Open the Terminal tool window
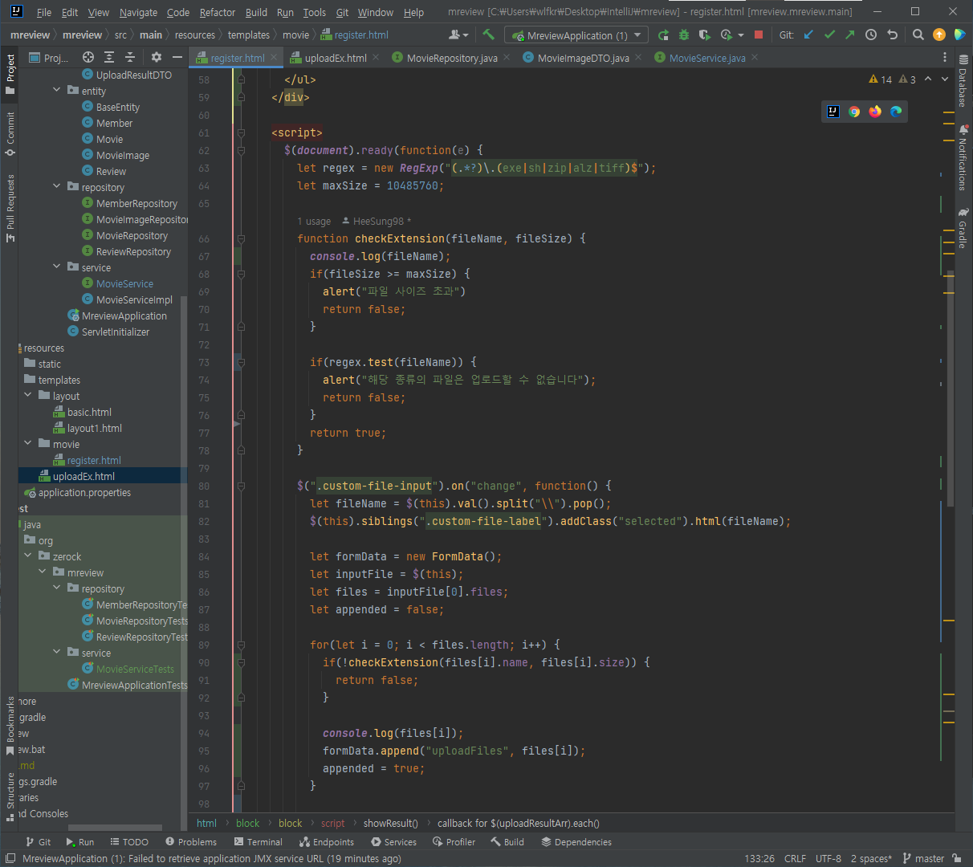Image resolution: width=973 pixels, height=867 pixels. (259, 842)
